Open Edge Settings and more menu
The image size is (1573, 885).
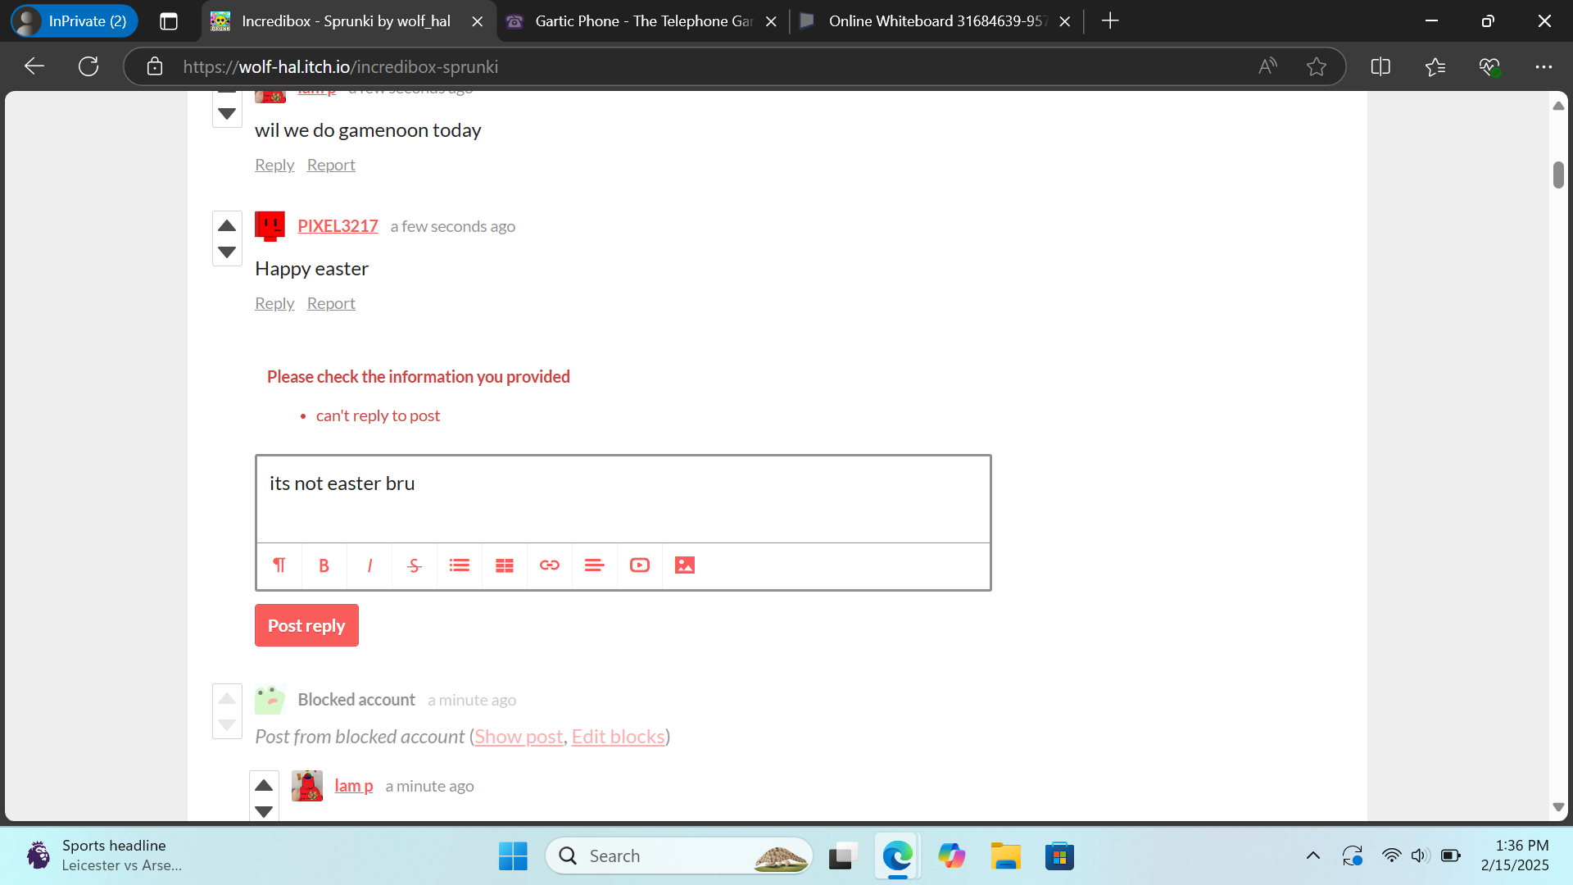[1544, 66]
